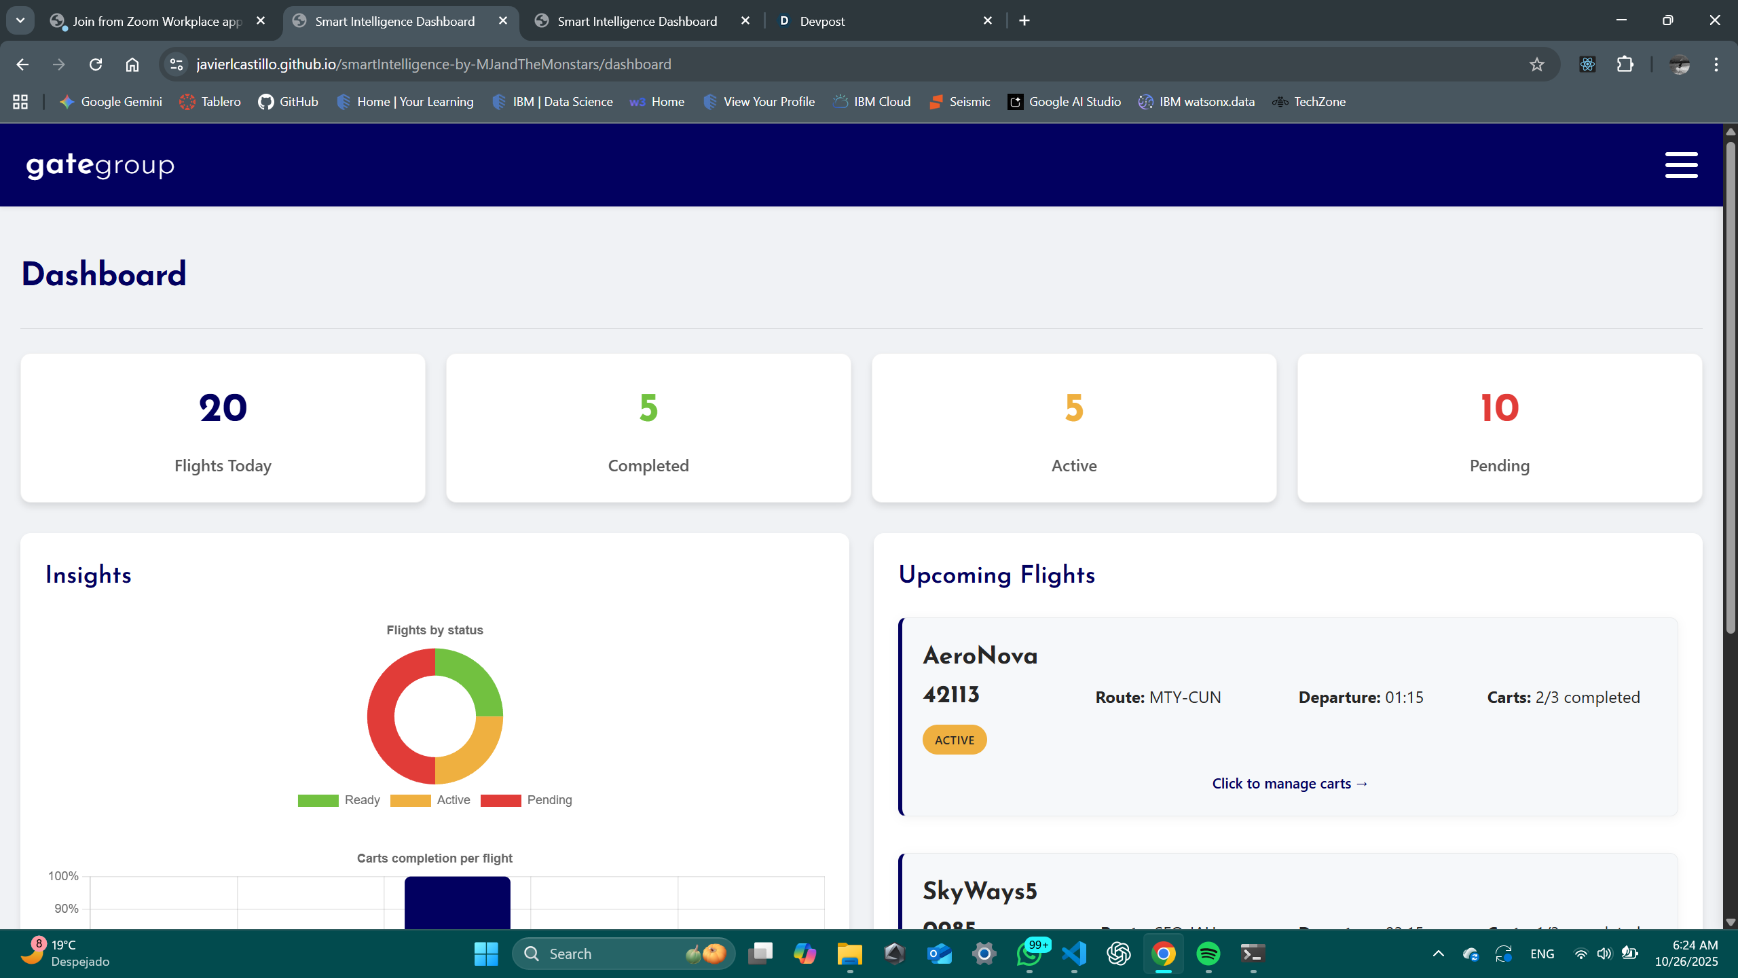The image size is (1738, 978).
Task: Open the hamburger menu in gategroup header
Action: tap(1681, 165)
